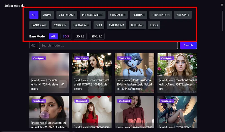Click Checkpoint badge on epicrealism_naturalSin card
The width and height of the screenshot is (225, 132).
[x=82, y=58]
